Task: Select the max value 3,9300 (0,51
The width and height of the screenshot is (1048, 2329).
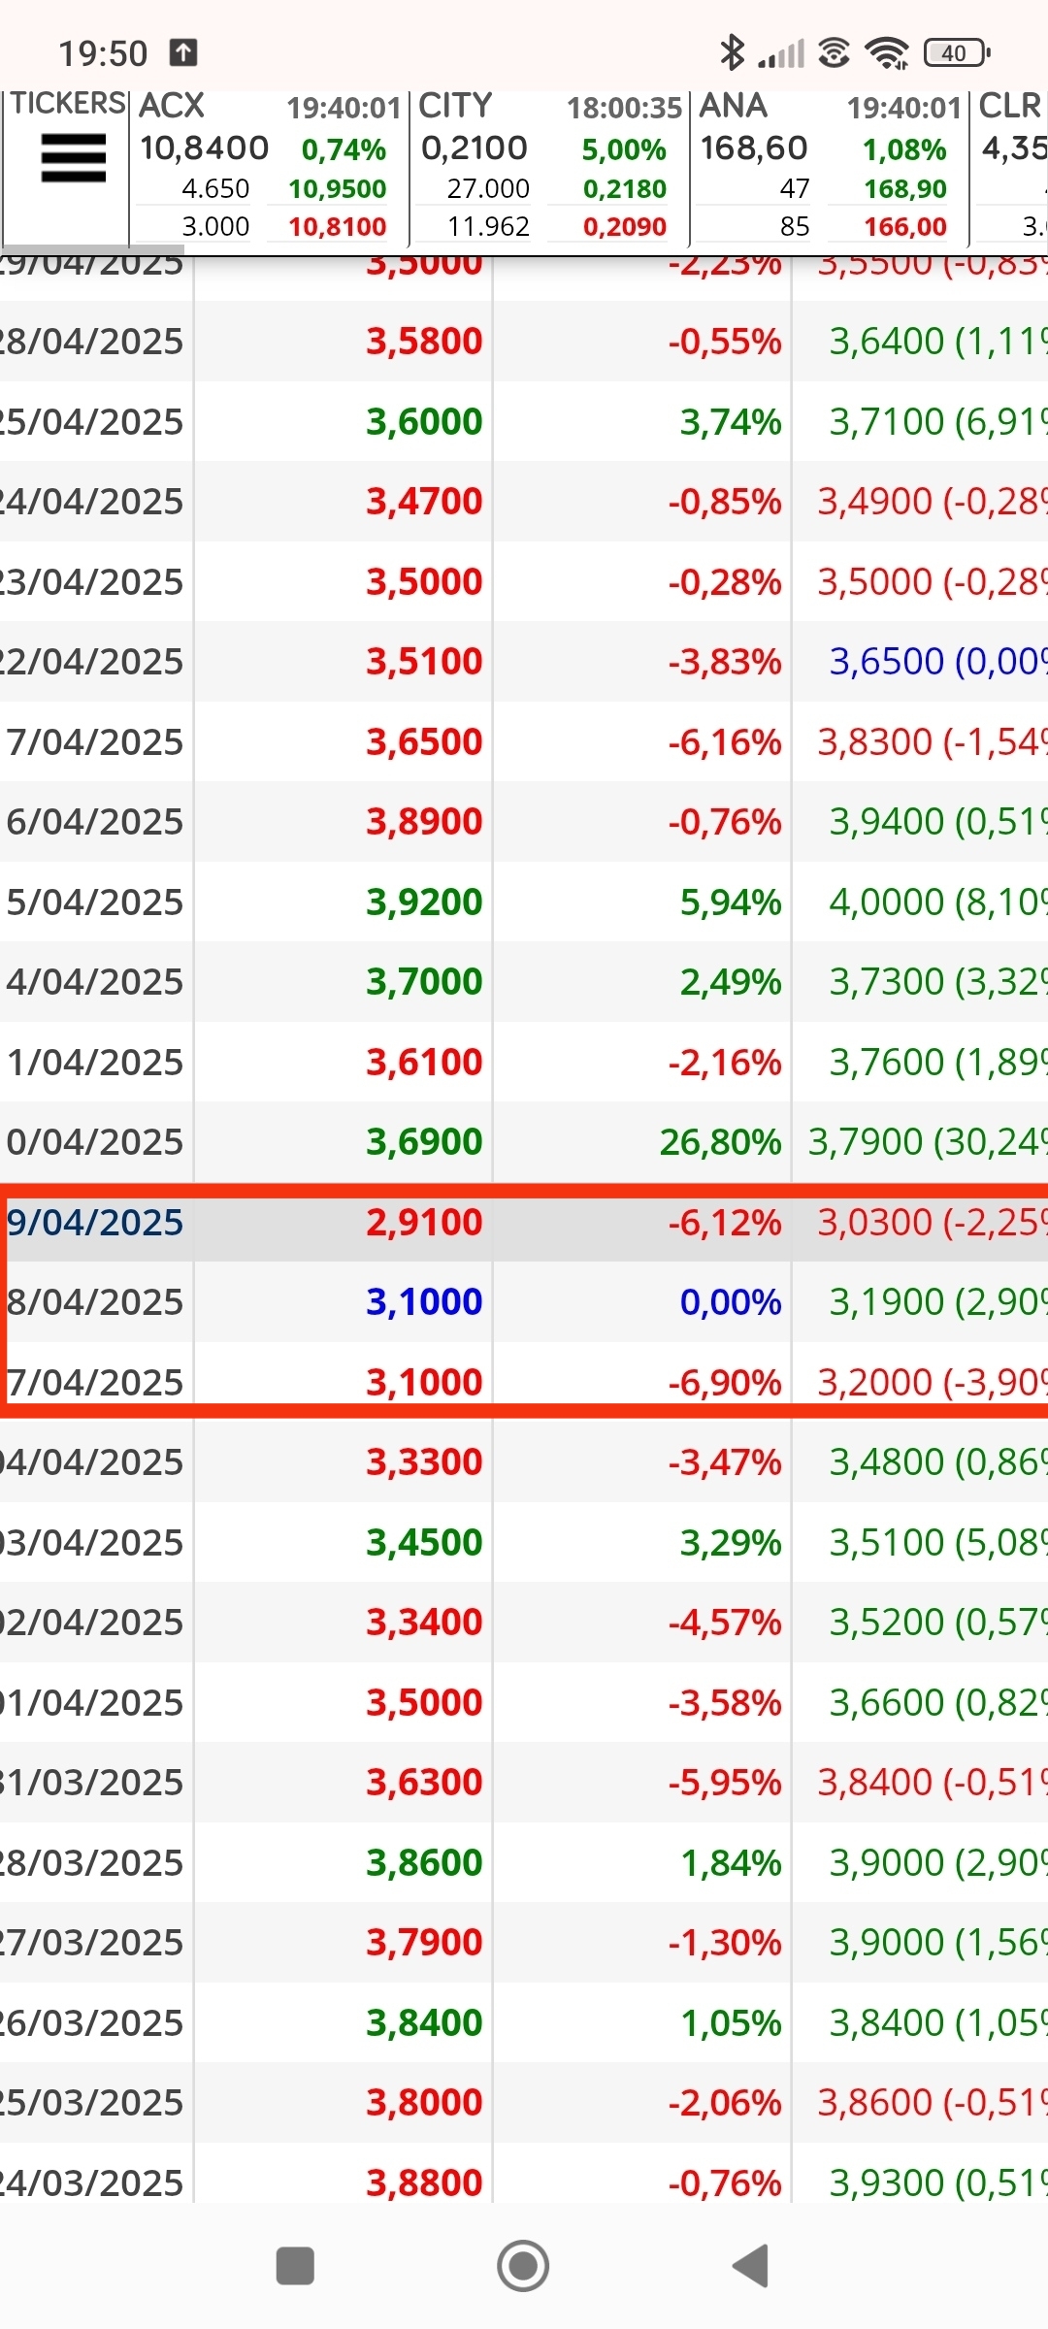Action: point(937,2182)
